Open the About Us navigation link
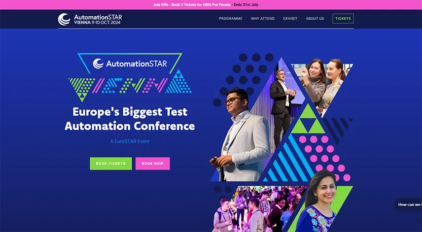The width and height of the screenshot is (422, 232). (x=315, y=19)
